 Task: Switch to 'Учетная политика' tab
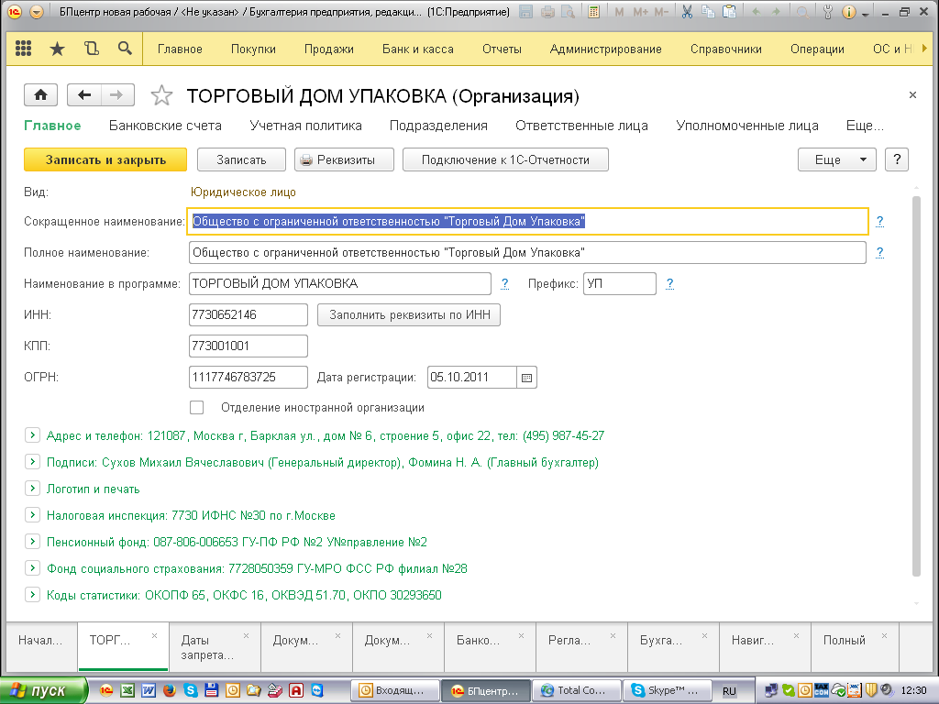tap(305, 126)
